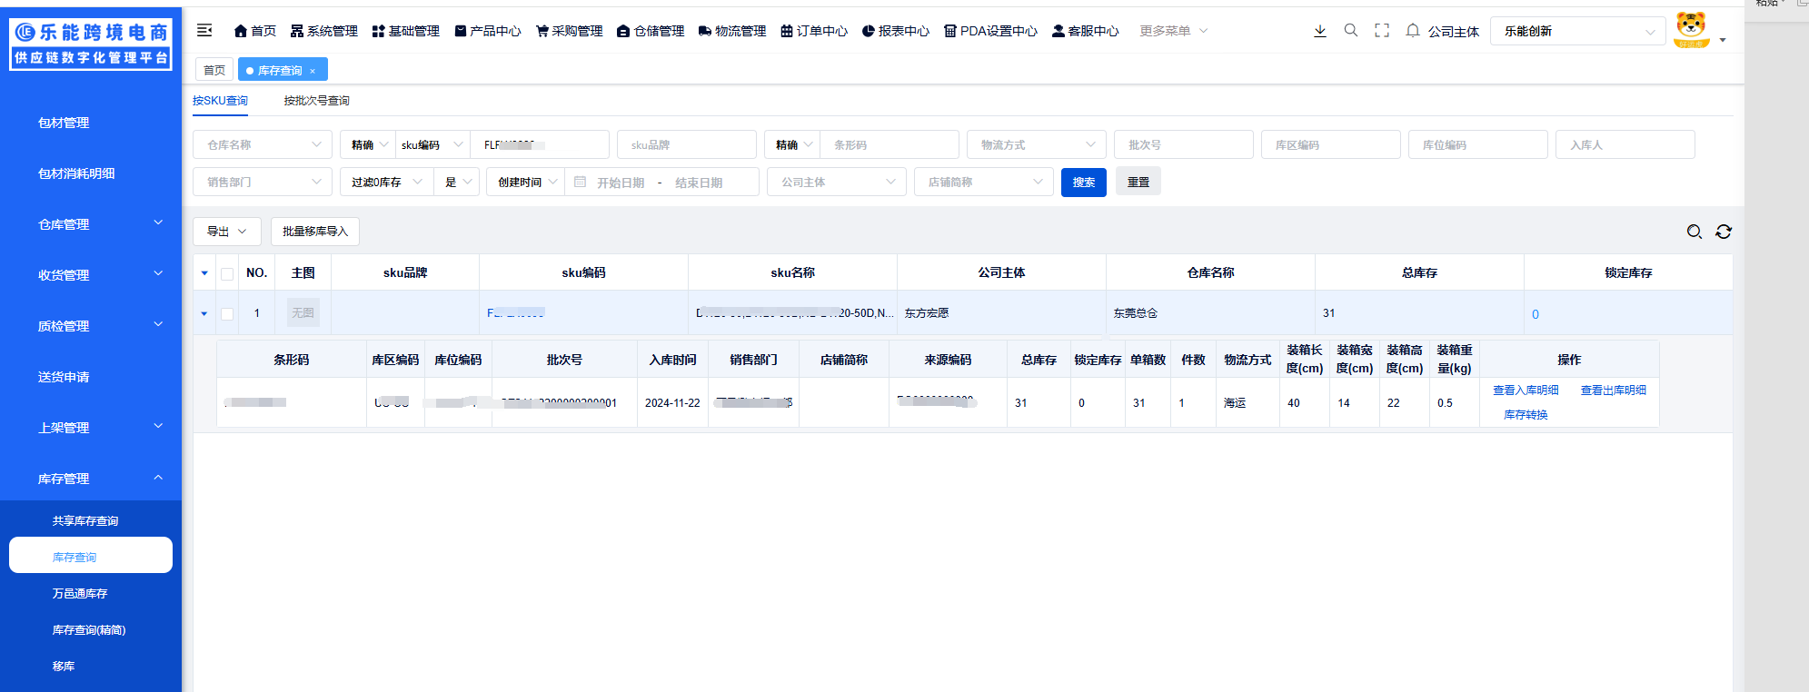Viewport: 1809px width, 692px height.
Task: Click the refresh icon above the table
Action: 1724,232
